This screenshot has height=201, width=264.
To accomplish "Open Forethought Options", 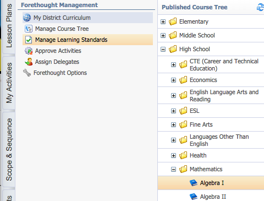I will [87, 73].
